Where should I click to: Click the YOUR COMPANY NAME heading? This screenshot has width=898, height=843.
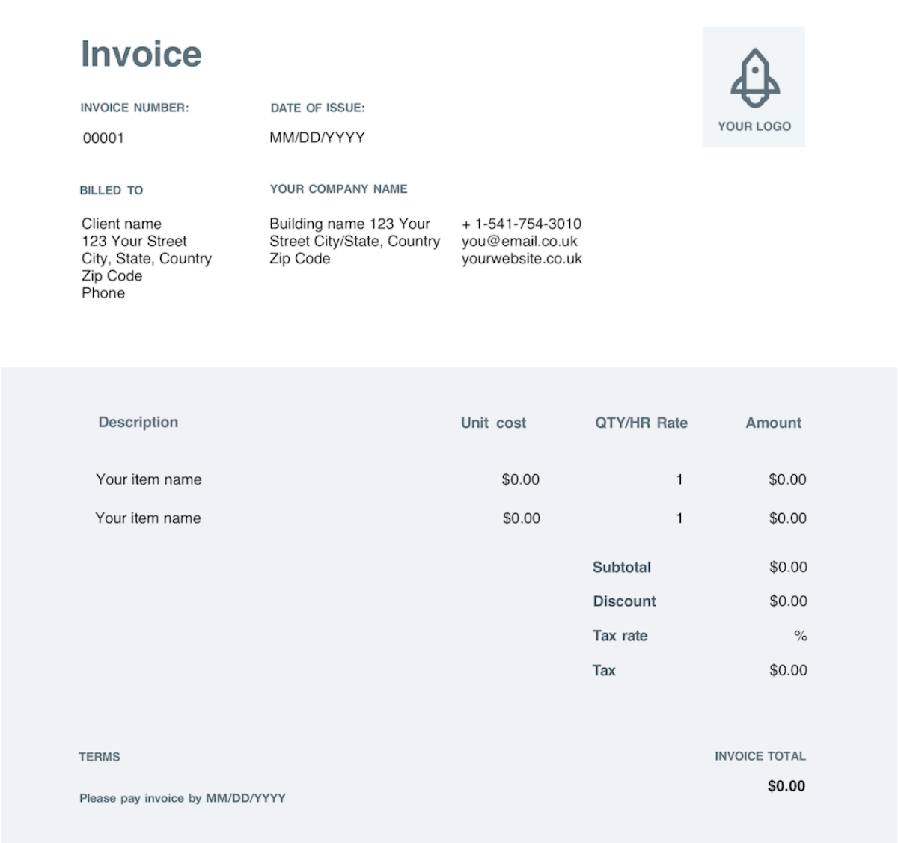coord(338,189)
